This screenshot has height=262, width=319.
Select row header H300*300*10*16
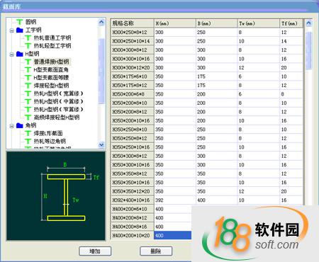[132, 59]
